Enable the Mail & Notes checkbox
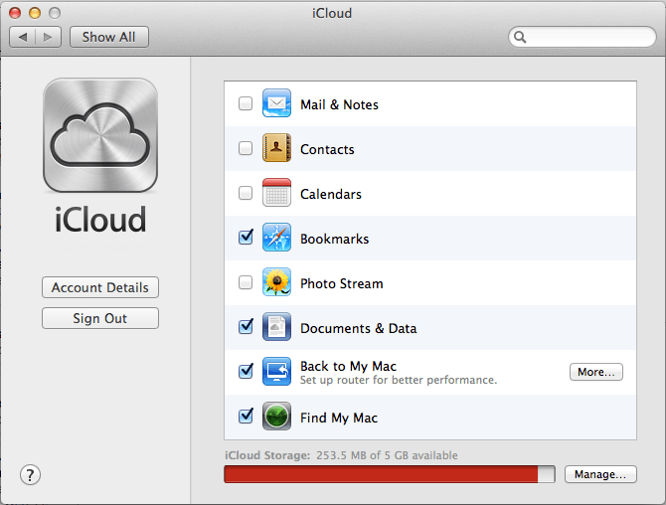The width and height of the screenshot is (666, 505). tap(246, 103)
